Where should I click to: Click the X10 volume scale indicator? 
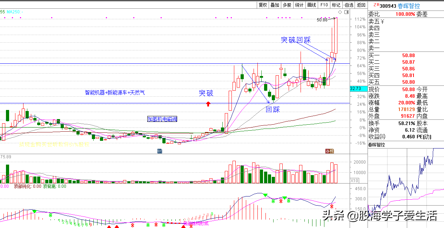click(355, 180)
